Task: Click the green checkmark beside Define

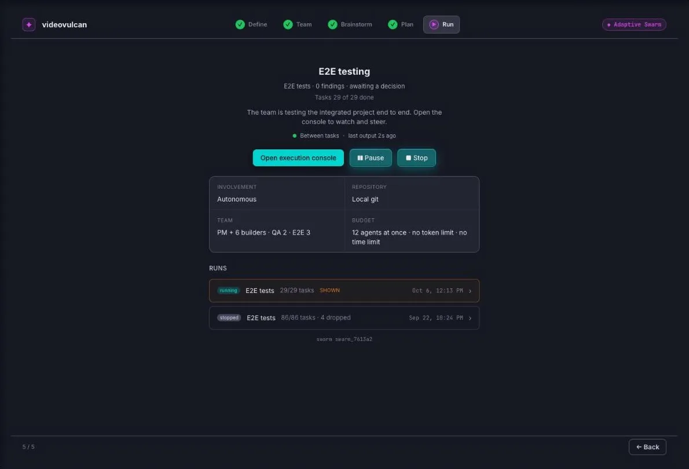Action: 240,25
